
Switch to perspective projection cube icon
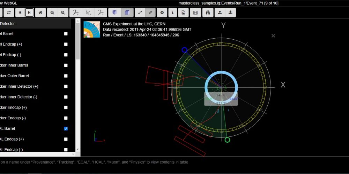(114, 13)
